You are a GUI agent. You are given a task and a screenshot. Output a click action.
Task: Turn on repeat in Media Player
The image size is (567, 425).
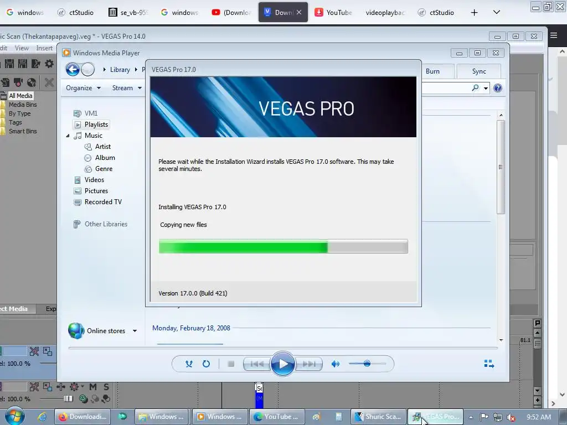pos(206,364)
